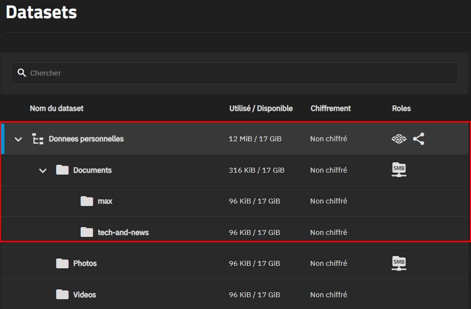The width and height of the screenshot is (471, 309).
Task: Click the dataset root tree icon
Action: tap(38, 139)
